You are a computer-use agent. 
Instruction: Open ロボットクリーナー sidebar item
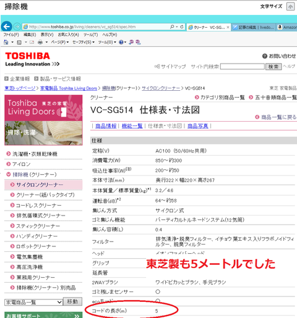point(36,246)
